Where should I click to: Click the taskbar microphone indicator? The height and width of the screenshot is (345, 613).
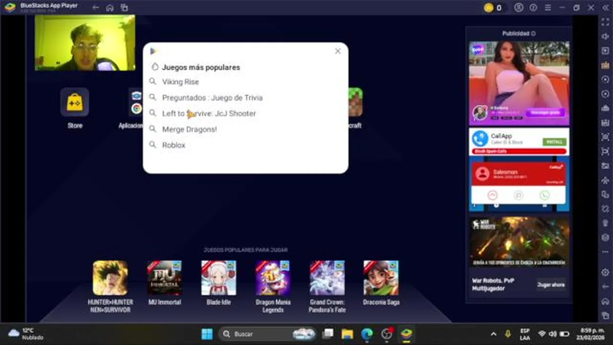[508, 334]
